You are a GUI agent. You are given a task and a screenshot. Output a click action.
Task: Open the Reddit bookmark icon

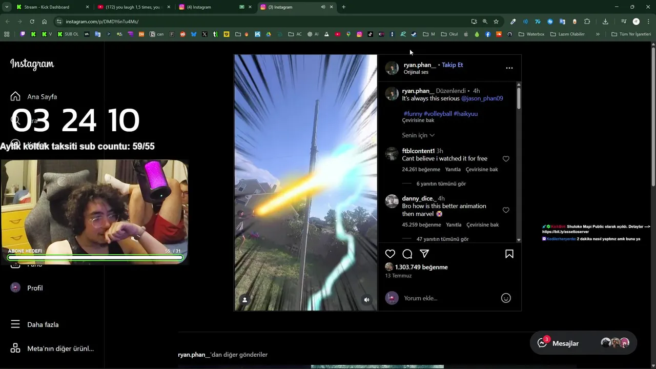[182, 34]
